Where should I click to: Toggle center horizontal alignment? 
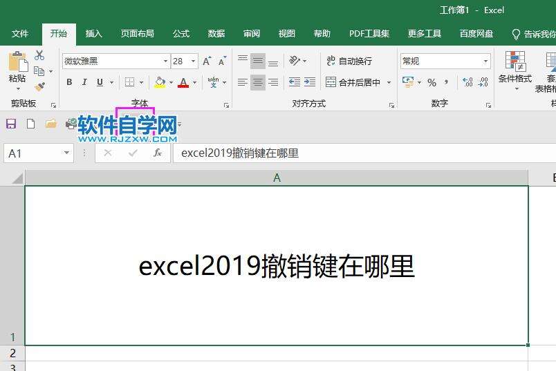258,82
